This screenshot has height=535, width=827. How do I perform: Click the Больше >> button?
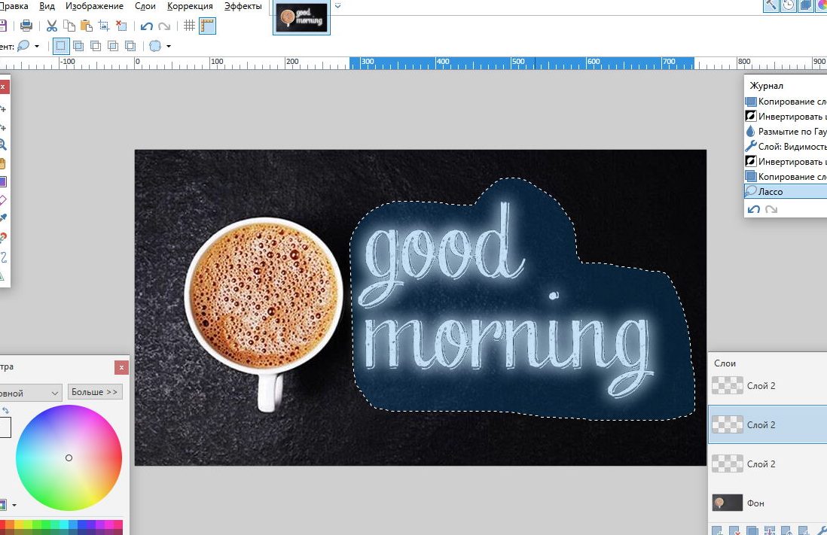(x=95, y=392)
